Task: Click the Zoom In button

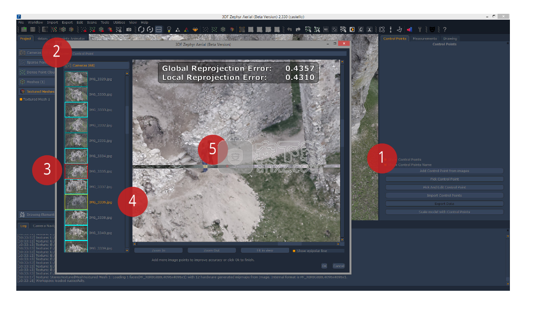Action: [158, 250]
